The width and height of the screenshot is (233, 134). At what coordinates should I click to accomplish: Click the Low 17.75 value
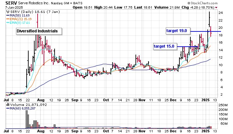(x=123, y=7)
